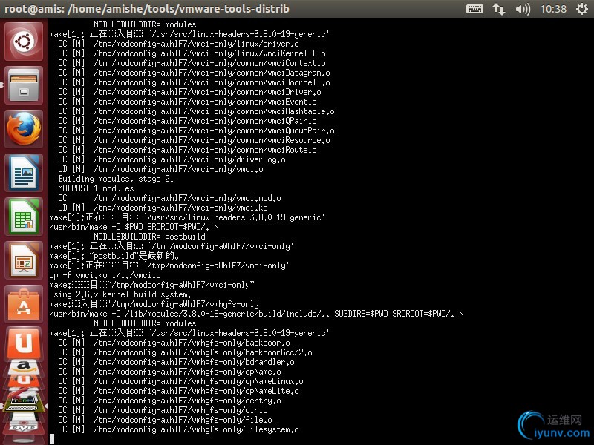
Task: Click line ending vmciDriver.o
Action: point(189,92)
